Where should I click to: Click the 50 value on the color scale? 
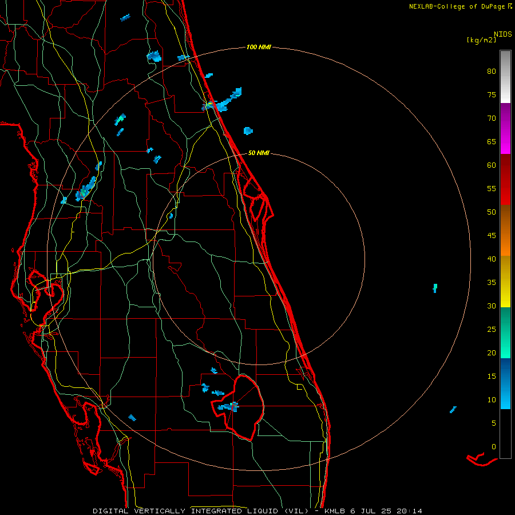pos(492,212)
